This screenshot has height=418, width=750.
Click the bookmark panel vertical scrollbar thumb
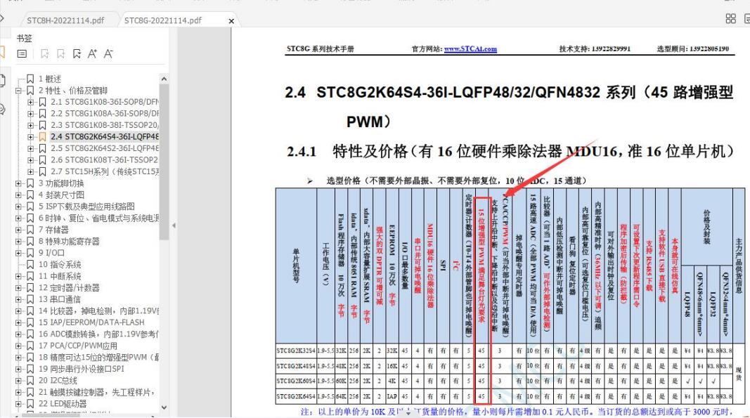click(164, 161)
